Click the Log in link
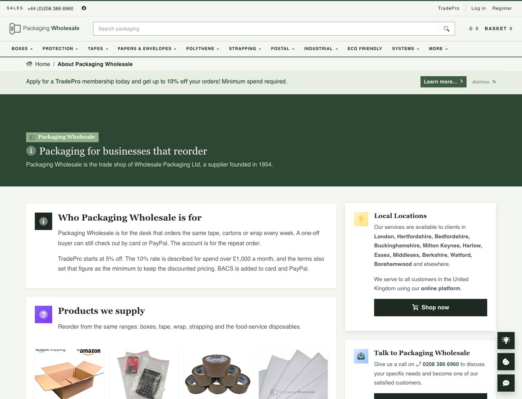This screenshot has width=522, height=399. coord(478,8)
